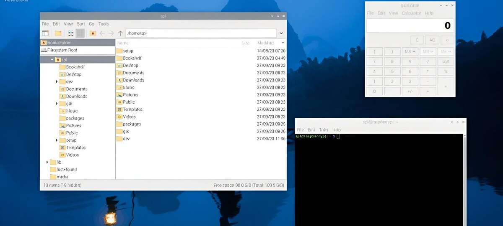Screen dimensions: 503x226
Task: Click the home icon in the file manager toolbar
Action: click(93, 33)
